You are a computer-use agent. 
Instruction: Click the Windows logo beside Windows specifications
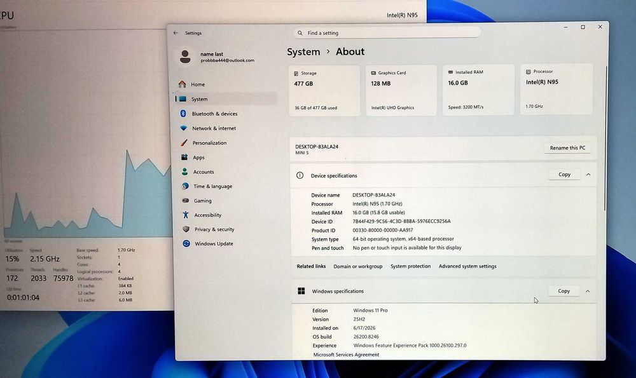(301, 291)
